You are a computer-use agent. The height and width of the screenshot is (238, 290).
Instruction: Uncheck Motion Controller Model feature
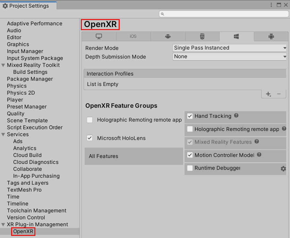click(190, 155)
